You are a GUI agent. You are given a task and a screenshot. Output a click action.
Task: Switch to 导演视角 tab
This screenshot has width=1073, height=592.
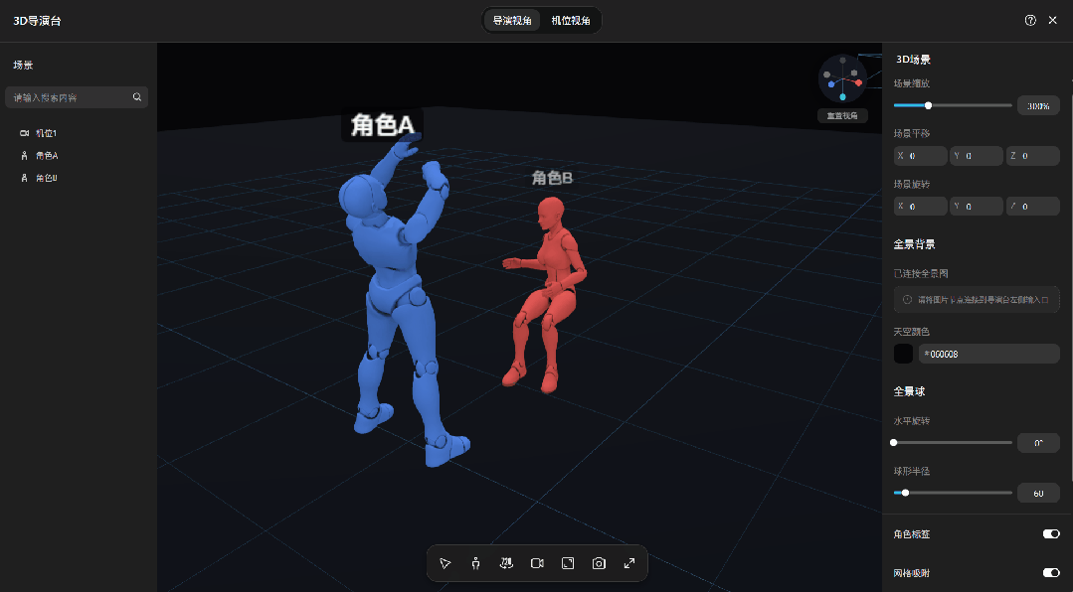pyautogui.click(x=512, y=21)
